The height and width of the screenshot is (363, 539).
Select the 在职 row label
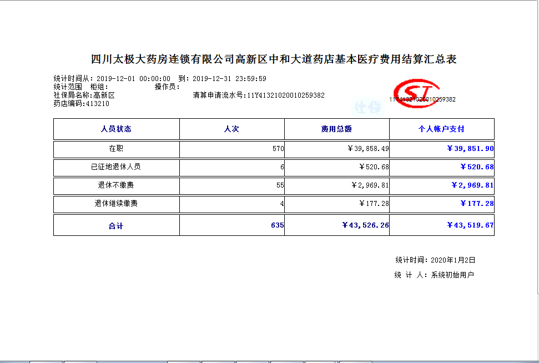[x=116, y=149]
